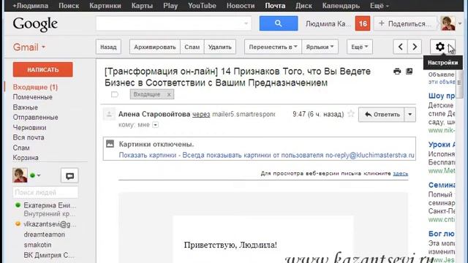Open Картинки in the top bar
Screen dimensions: 468x263
105,6
